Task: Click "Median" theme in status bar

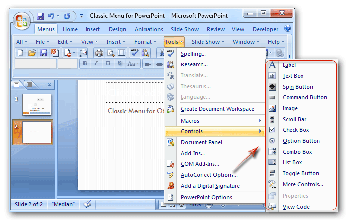Action: [x=63, y=204]
